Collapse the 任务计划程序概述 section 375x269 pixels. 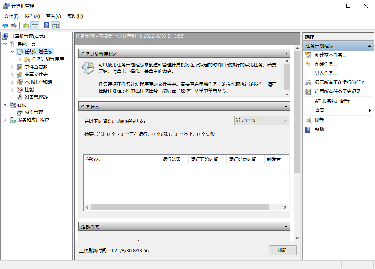tap(286, 54)
